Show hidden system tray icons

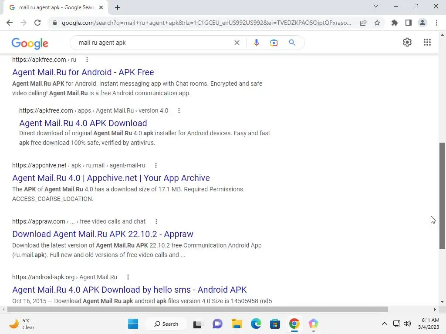[384, 324]
